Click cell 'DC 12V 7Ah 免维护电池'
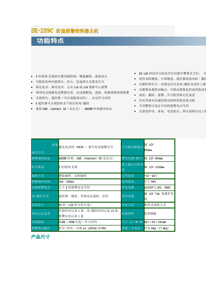The height and width of the screenshot is (292, 206). (x=159, y=196)
